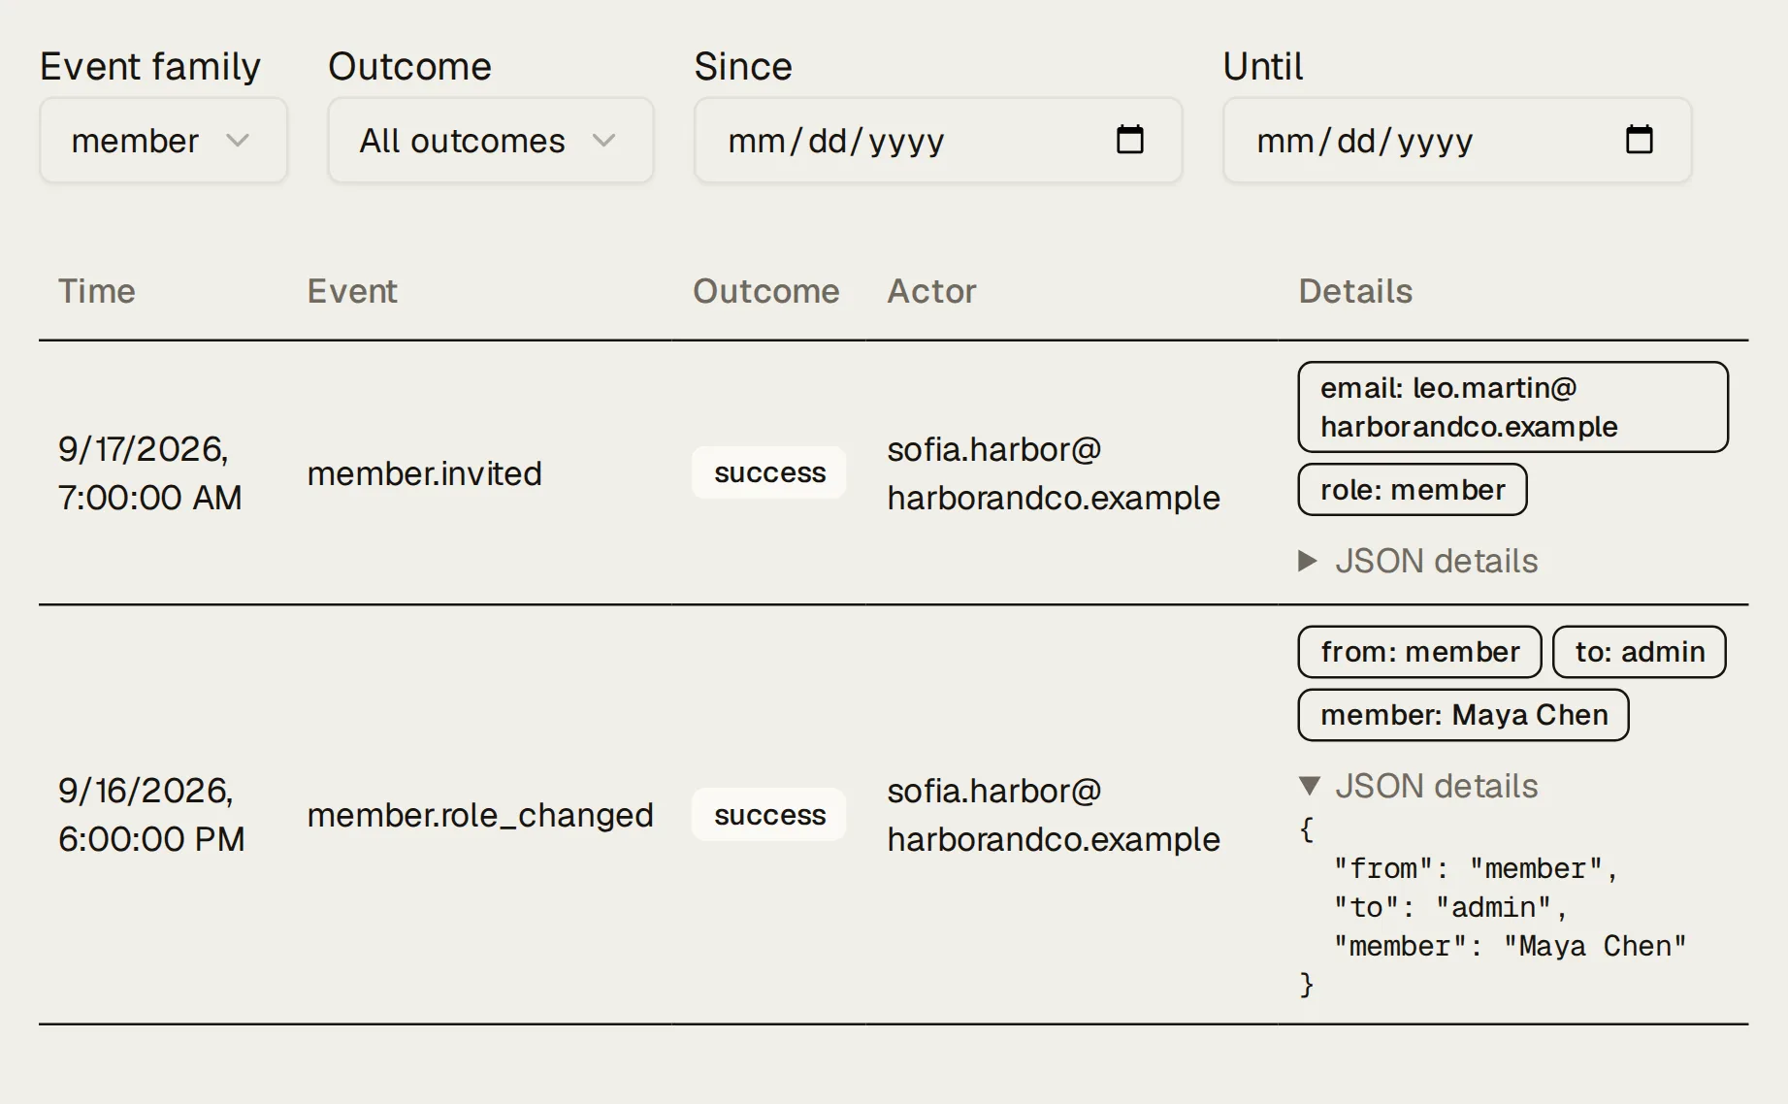Click the "from": "member" JSON line

pos(1476,868)
